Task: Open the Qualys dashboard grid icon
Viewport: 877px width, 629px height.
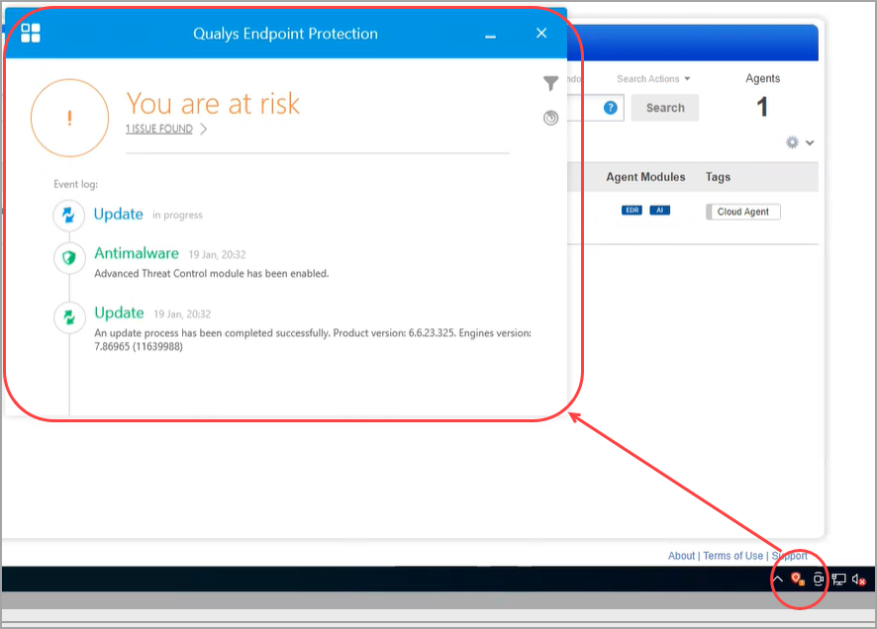Action: tap(31, 33)
